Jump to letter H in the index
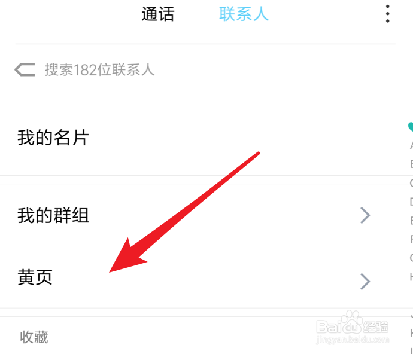This screenshot has width=413, height=354. (x=411, y=277)
